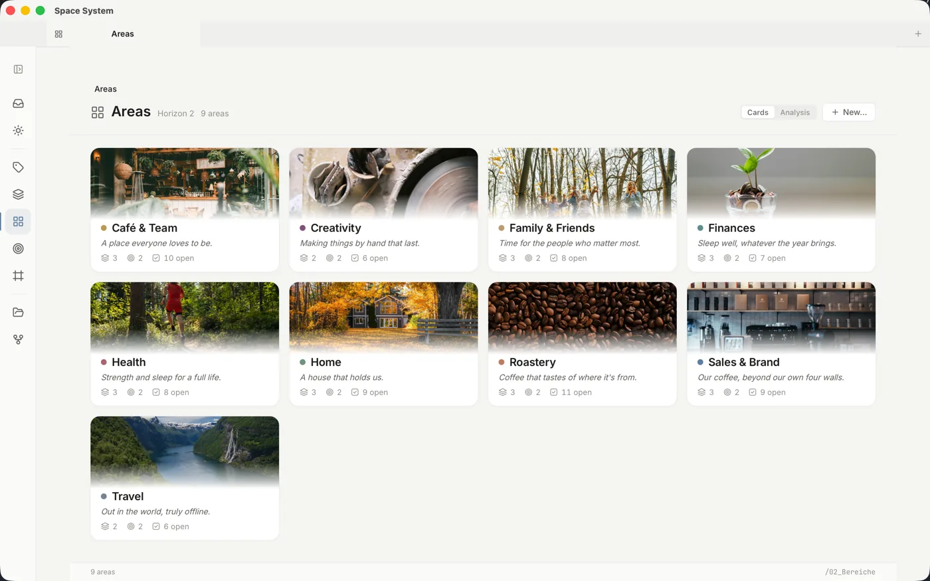Open the Today sun icon in sidebar
Image resolution: width=930 pixels, height=581 pixels.
click(18, 131)
